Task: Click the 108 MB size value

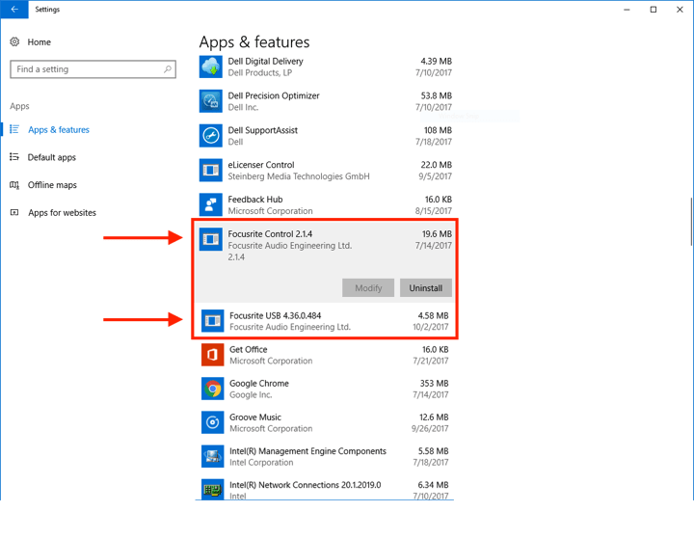Action: click(438, 130)
